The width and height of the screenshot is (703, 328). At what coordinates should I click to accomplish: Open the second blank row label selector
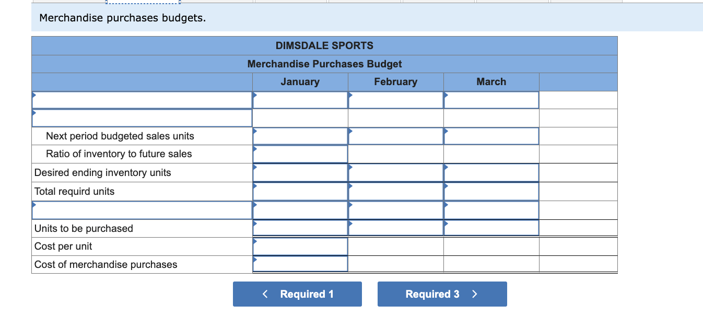pyautogui.click(x=142, y=118)
